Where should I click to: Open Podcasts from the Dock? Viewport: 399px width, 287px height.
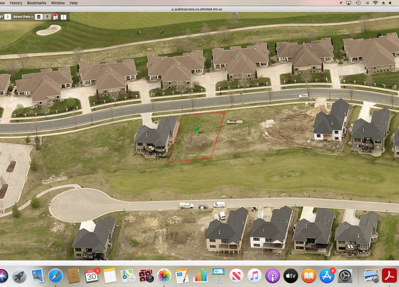click(273, 276)
